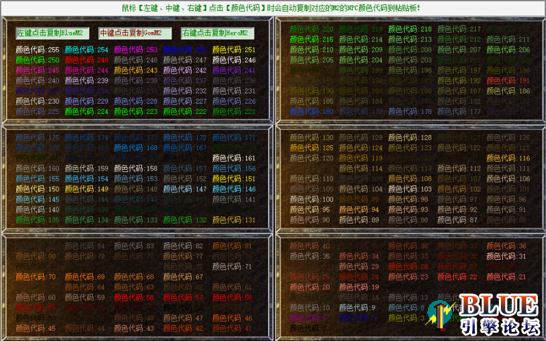Pick cyan color code 254
This screenshot has width=546, height=341.
pyautogui.click(x=87, y=50)
